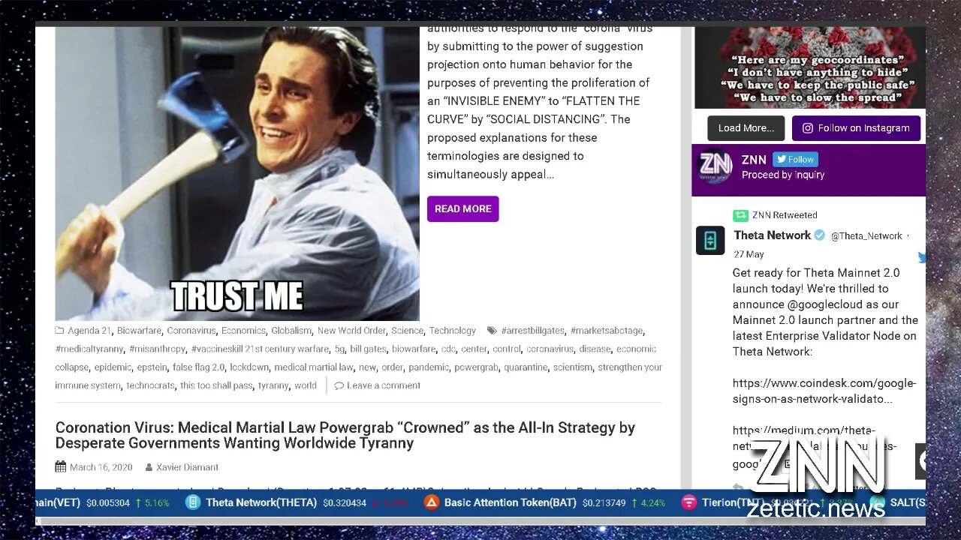The width and height of the screenshot is (961, 540).
Task: Click the Leave a comment link
Action: click(x=384, y=385)
